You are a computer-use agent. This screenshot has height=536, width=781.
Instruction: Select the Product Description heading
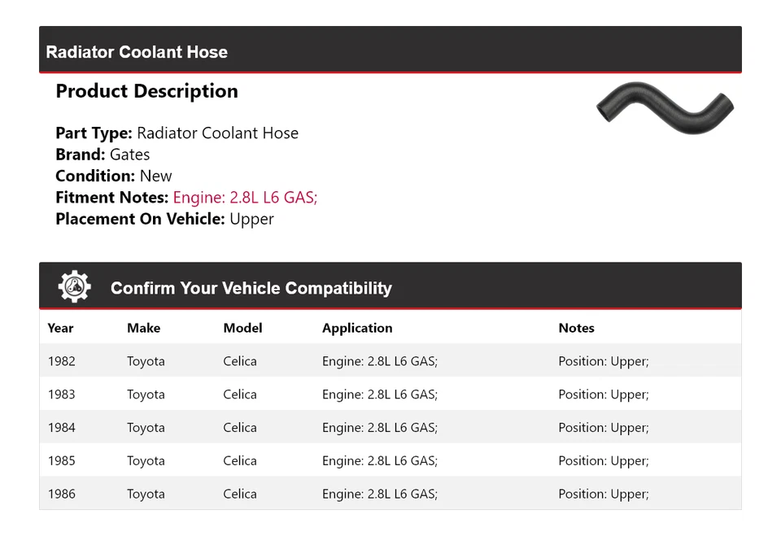click(146, 91)
